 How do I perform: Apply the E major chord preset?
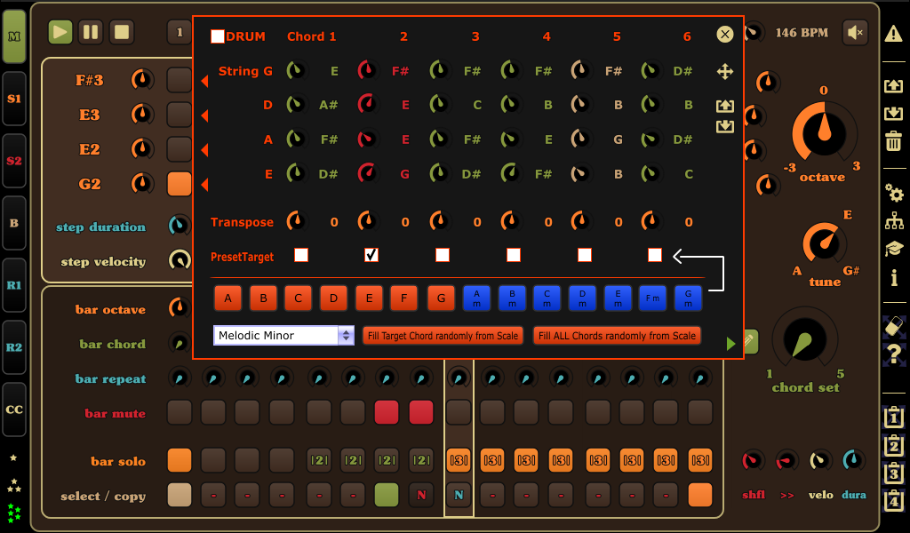[369, 298]
